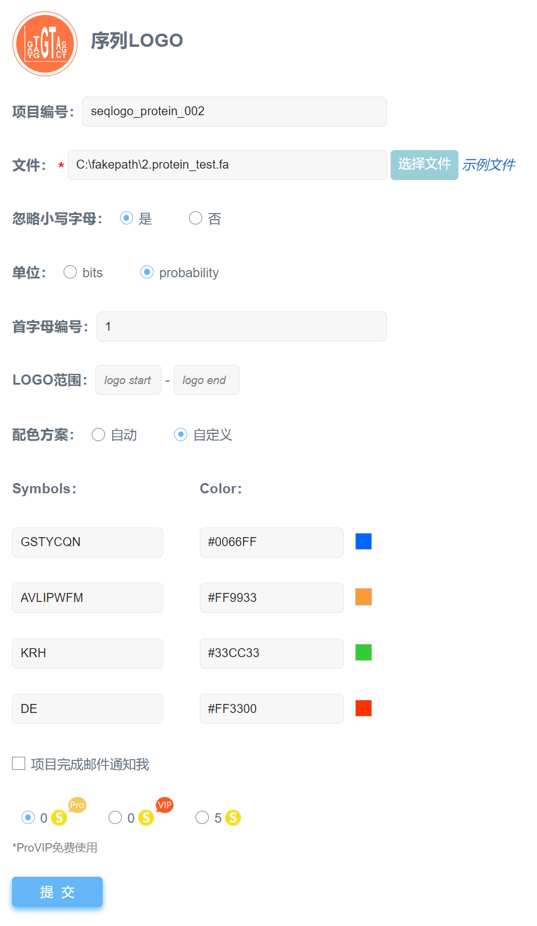The height and width of the screenshot is (926, 537).
Task: Click the #0066FF color code field
Action: click(272, 543)
